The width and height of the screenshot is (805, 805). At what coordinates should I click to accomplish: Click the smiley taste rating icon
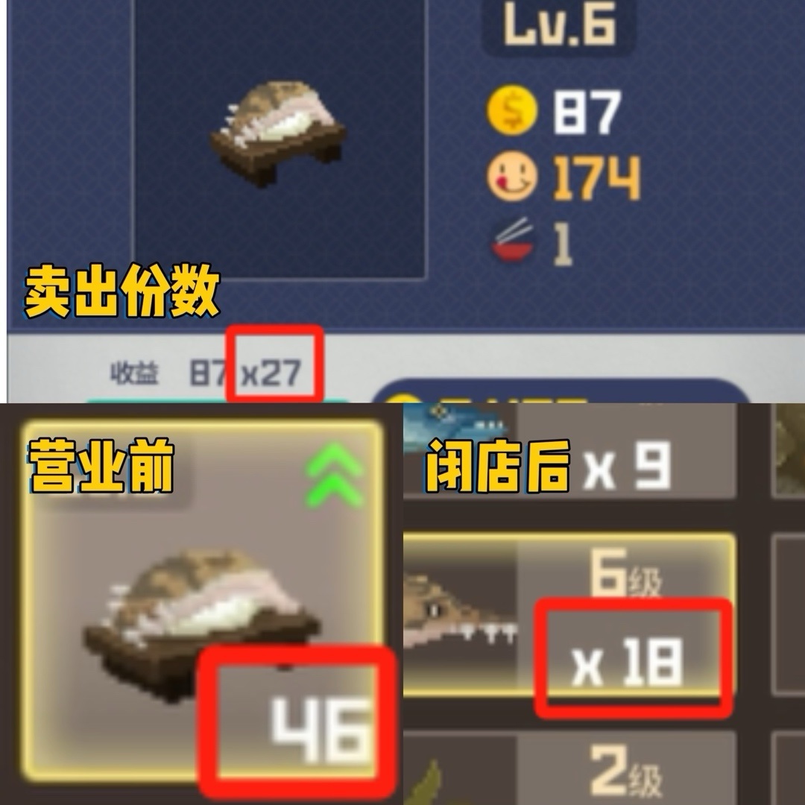click(512, 176)
